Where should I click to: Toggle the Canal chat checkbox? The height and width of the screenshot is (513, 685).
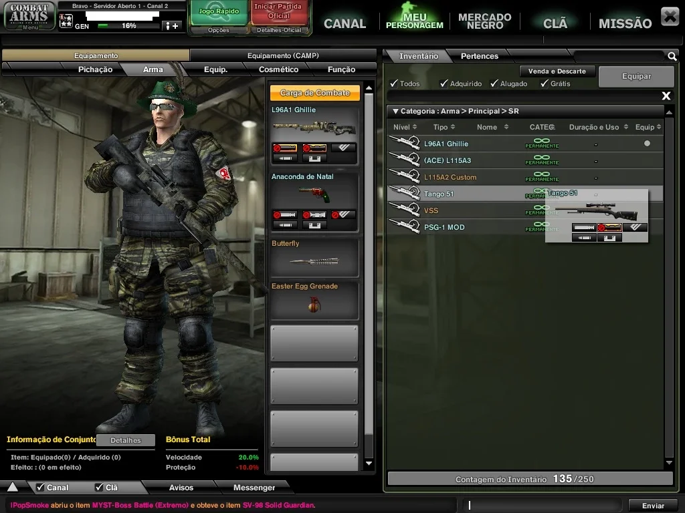[x=41, y=487]
